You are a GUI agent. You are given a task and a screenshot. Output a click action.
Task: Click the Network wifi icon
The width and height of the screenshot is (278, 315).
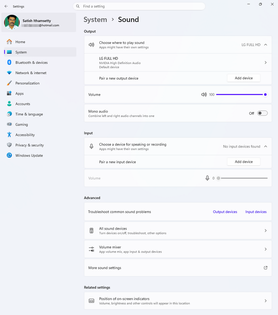coord(9,73)
